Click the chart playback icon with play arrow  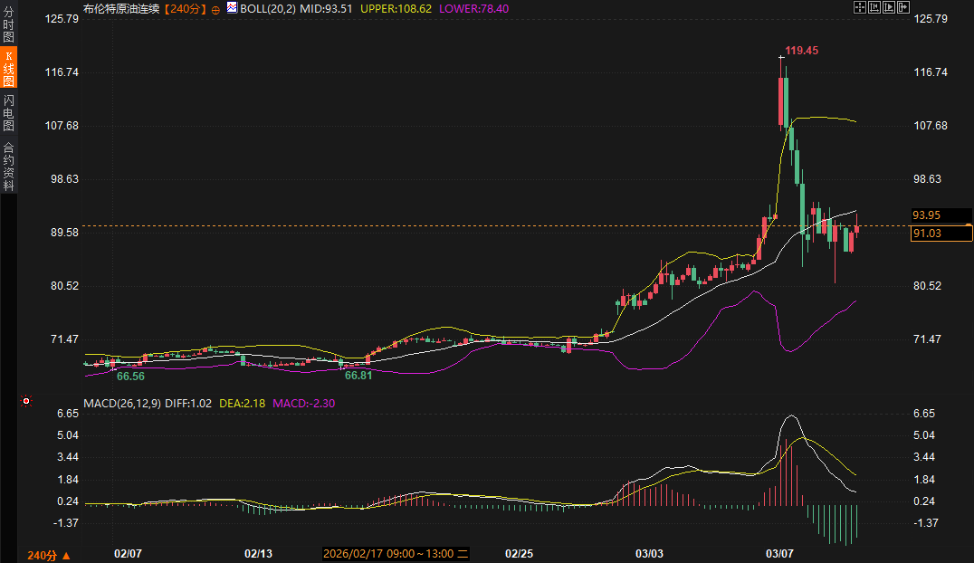pyautogui.click(x=889, y=7)
